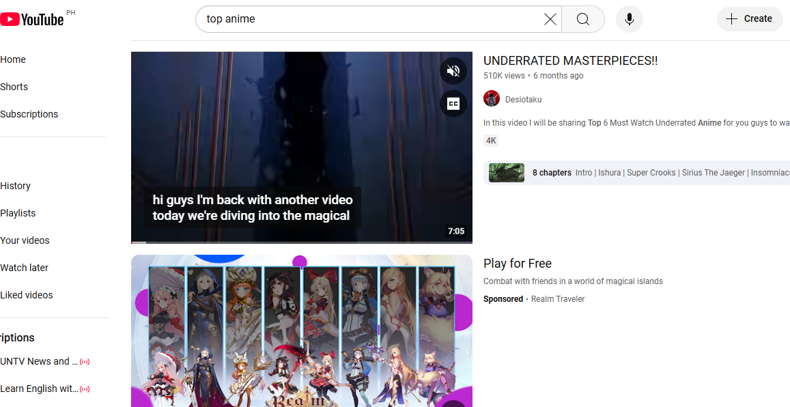This screenshot has width=790, height=407.
Task: Clear the search query with the X
Action: point(550,19)
